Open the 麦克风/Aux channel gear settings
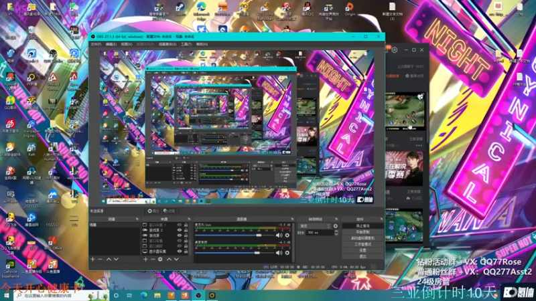Screen dimensions: 536x301 pos(287,235)
